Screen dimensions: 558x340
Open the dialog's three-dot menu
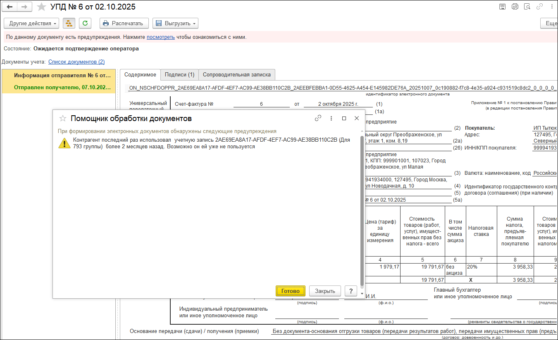(x=331, y=118)
